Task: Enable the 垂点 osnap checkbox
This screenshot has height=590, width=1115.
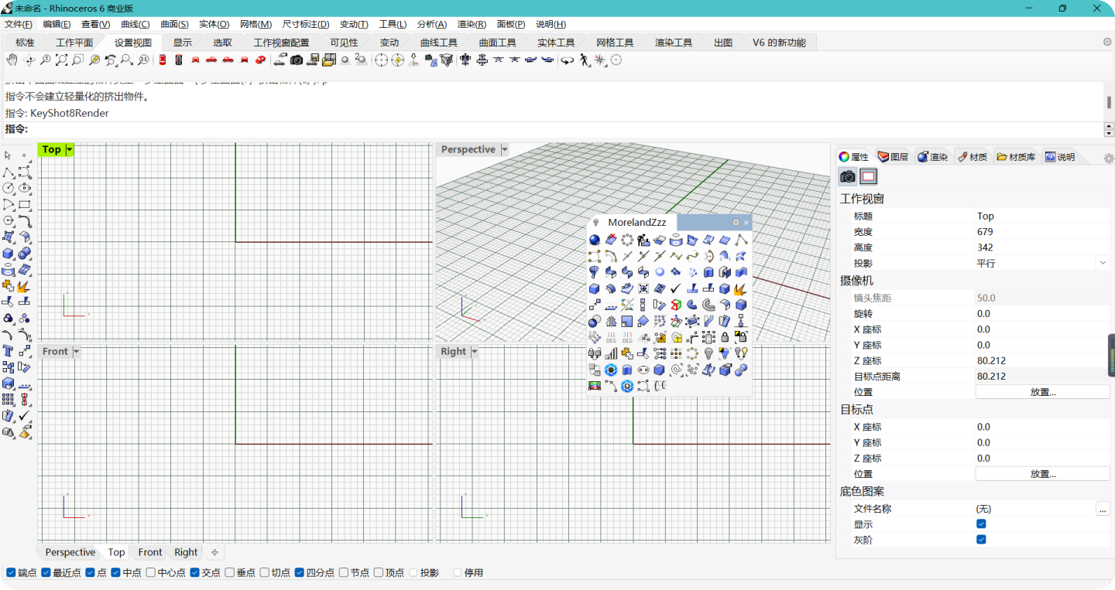Action: coord(229,573)
